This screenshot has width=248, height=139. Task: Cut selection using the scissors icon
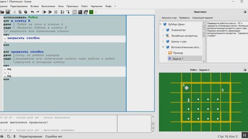(x=15, y=12)
